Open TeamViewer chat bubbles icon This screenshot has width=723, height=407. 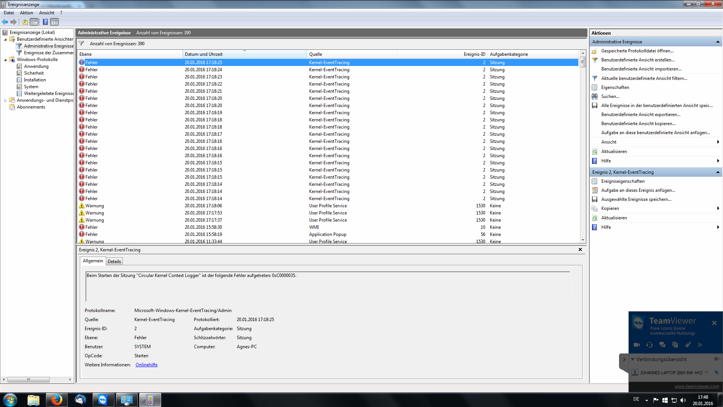pos(662,345)
